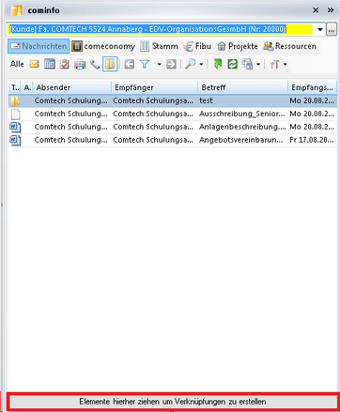340x412 pixels.
Task: Open the Projekte tab
Action: (x=238, y=46)
